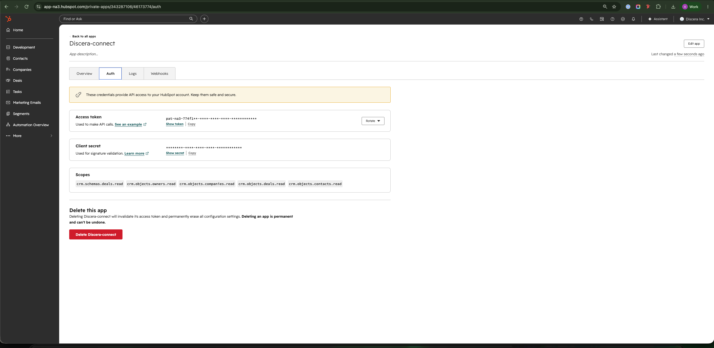The image size is (714, 348).
Task: Open the browser Extensions puzzle icon
Action: click(x=658, y=7)
